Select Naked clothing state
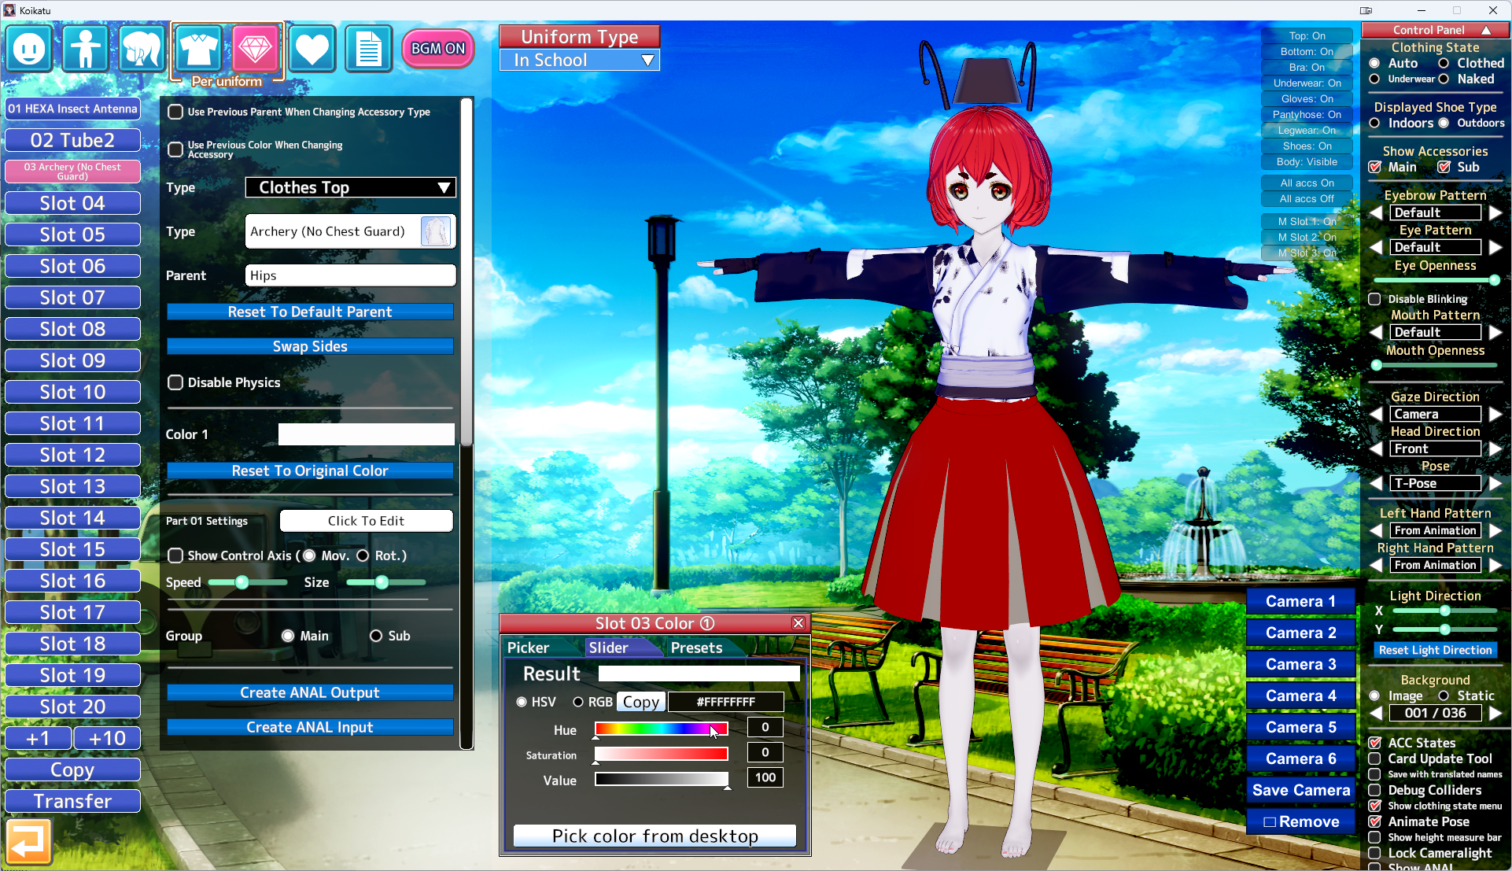Image resolution: width=1512 pixels, height=871 pixels. point(1444,79)
